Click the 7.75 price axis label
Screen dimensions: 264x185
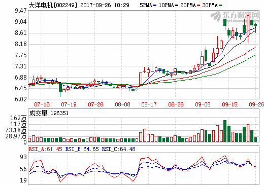tap(21, 55)
